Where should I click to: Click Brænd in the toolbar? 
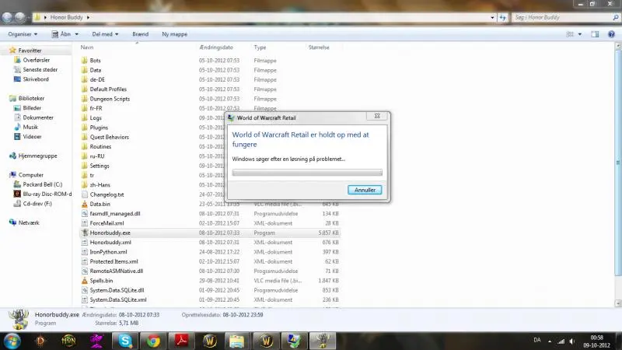point(141,34)
